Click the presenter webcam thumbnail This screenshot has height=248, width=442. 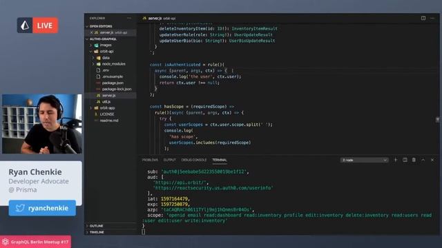41,124
